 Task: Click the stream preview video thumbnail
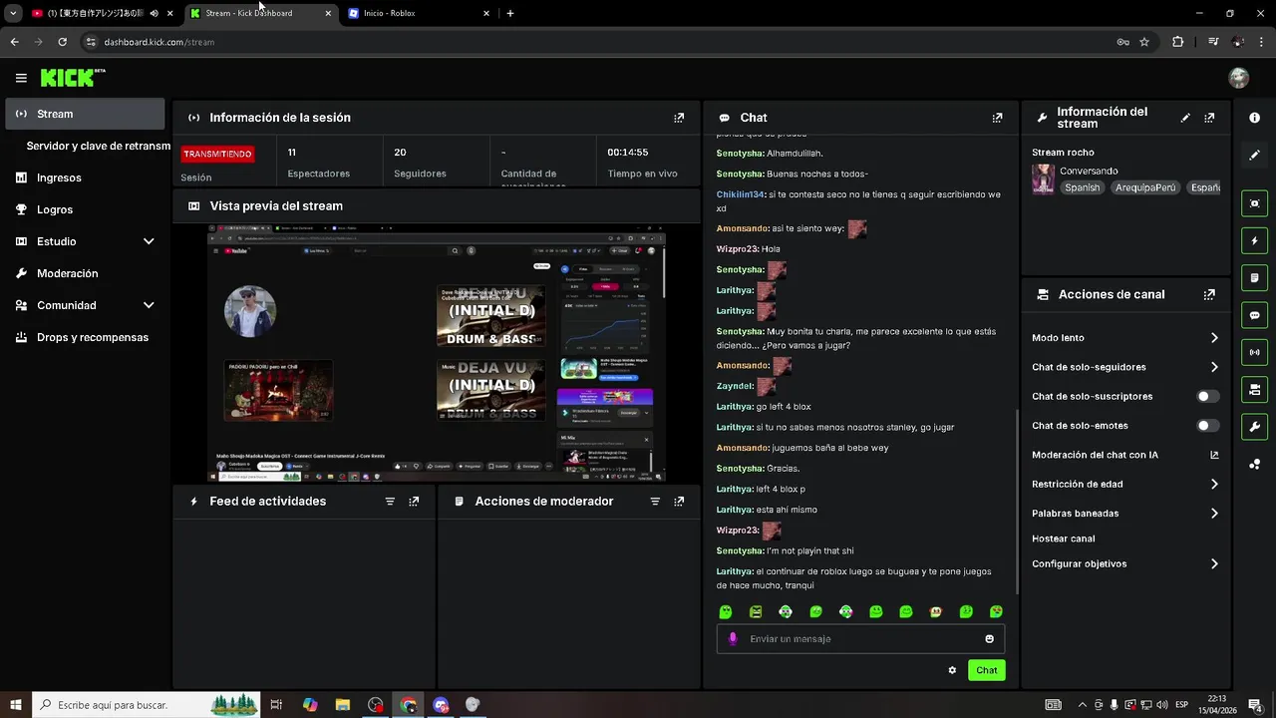[437, 353]
